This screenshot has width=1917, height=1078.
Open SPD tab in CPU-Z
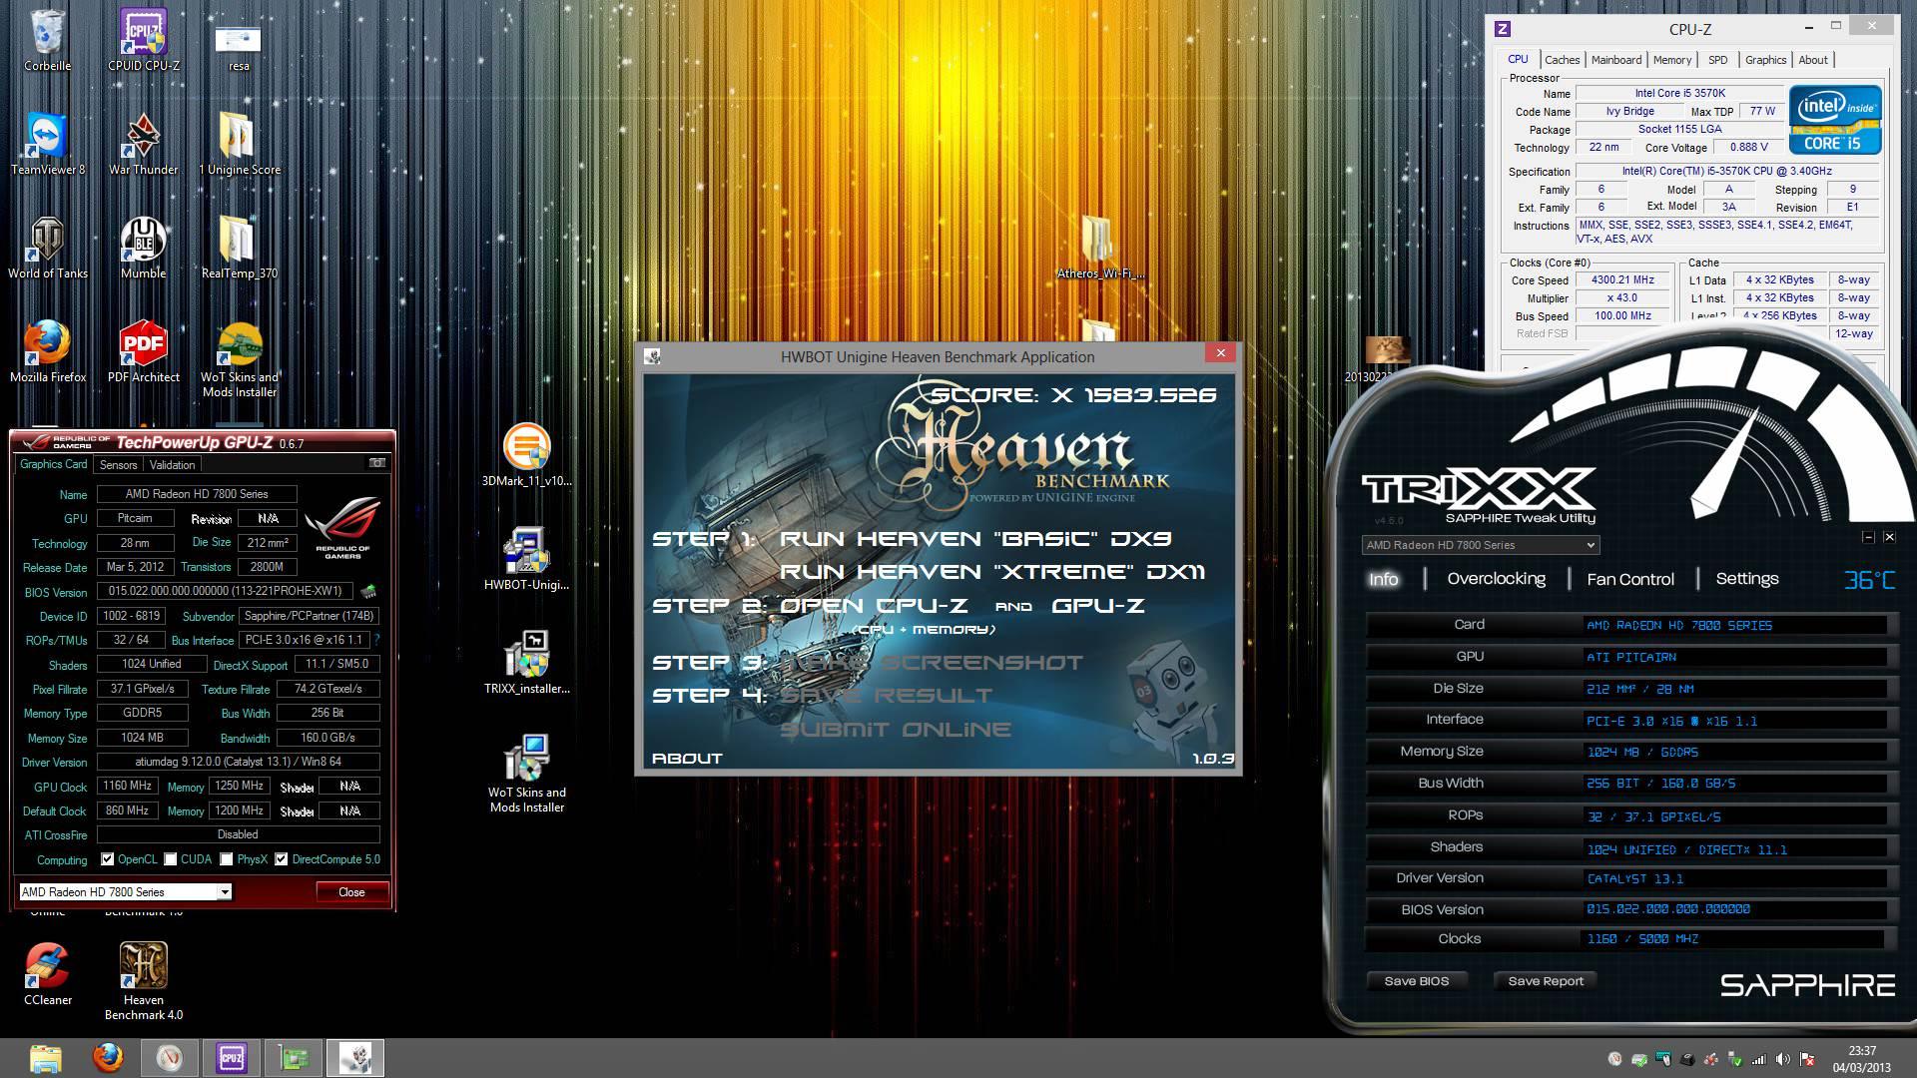coord(1718,60)
